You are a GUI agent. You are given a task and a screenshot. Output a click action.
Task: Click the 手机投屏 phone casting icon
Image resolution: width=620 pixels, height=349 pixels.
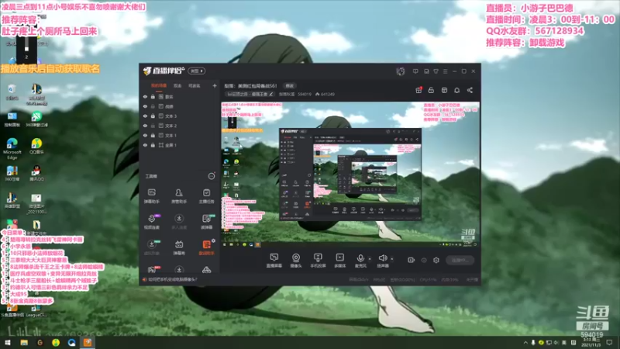(x=318, y=261)
